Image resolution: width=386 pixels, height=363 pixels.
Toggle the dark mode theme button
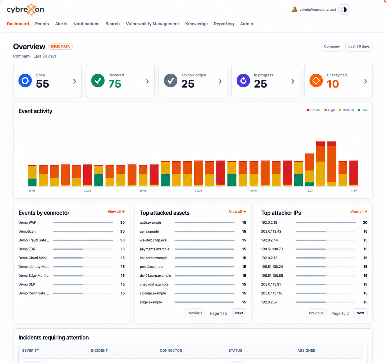344,10
